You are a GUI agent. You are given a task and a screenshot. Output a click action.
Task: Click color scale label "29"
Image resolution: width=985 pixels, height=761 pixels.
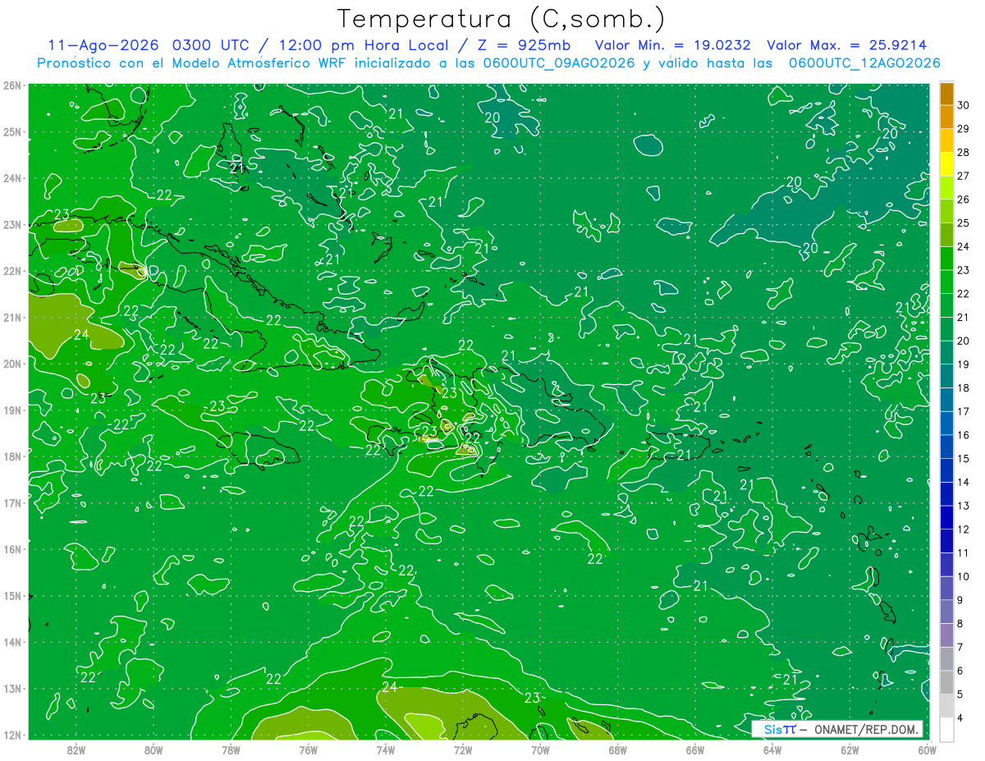963,129
